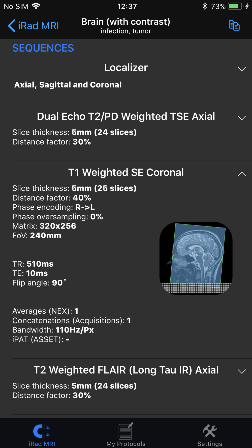Tap the iRad MRI back link text

pos(39,26)
